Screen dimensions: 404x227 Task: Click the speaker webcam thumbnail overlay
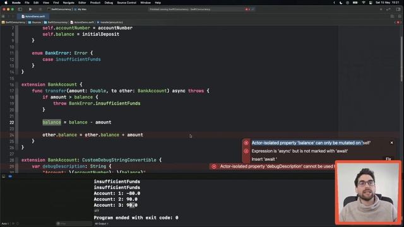click(x=368, y=192)
